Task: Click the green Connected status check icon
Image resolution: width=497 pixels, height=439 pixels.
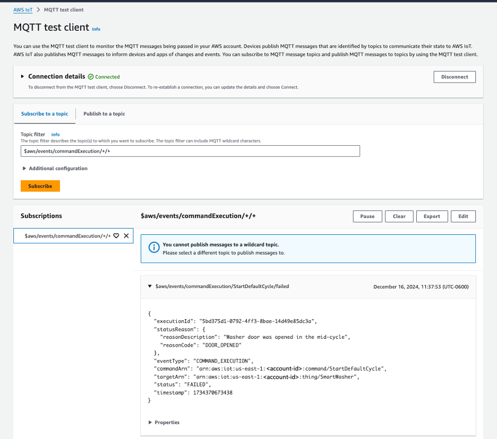Action: (91, 76)
